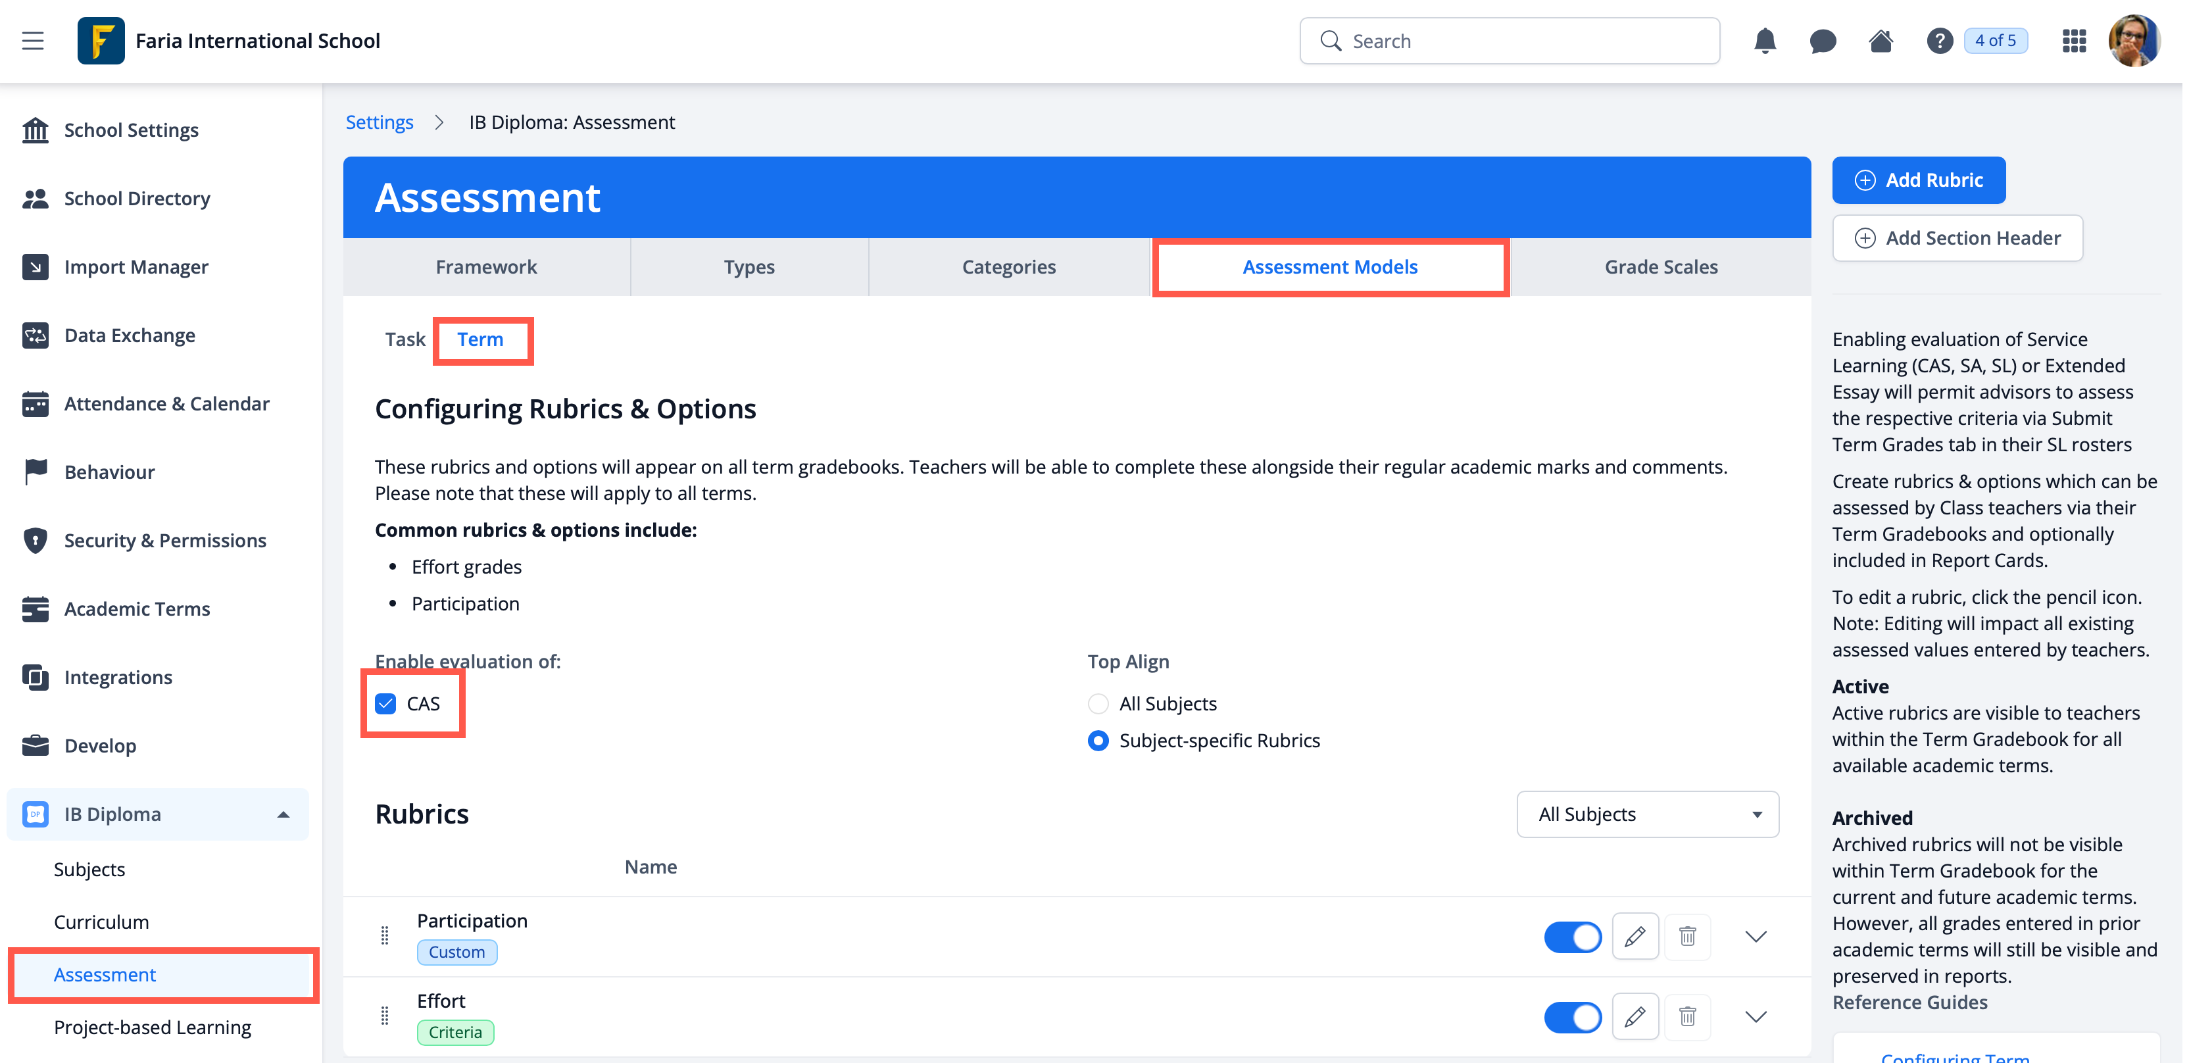
Task: Edit the Participation rubric pencil icon
Action: (x=1635, y=937)
